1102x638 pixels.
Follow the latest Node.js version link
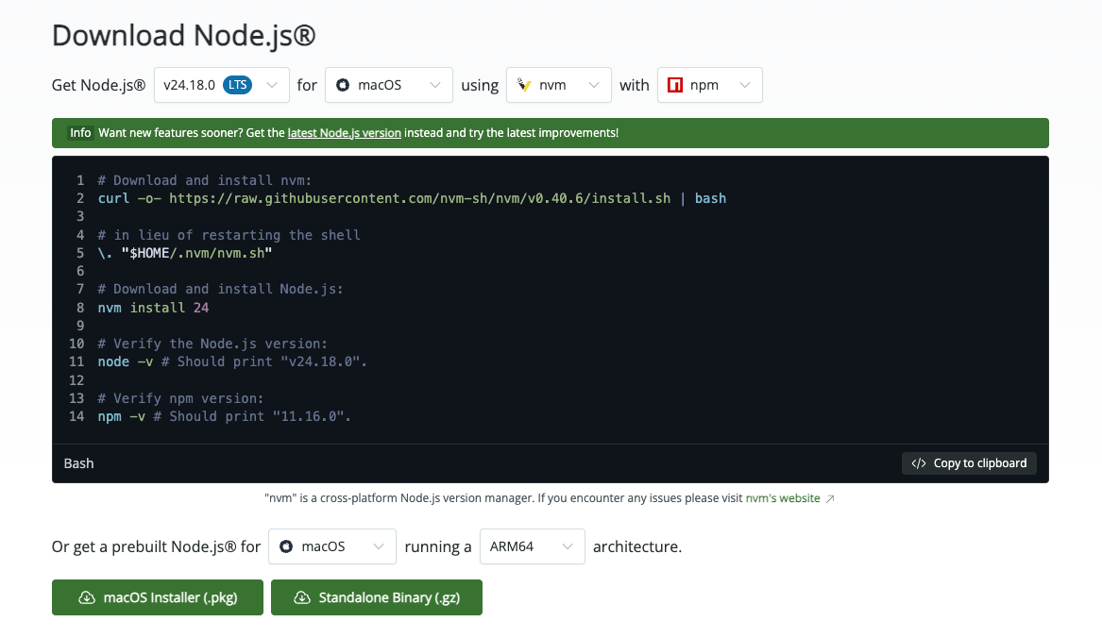[345, 133]
